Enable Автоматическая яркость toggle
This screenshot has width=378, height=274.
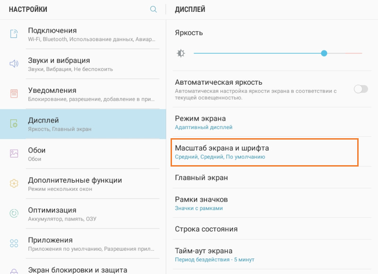361,88
